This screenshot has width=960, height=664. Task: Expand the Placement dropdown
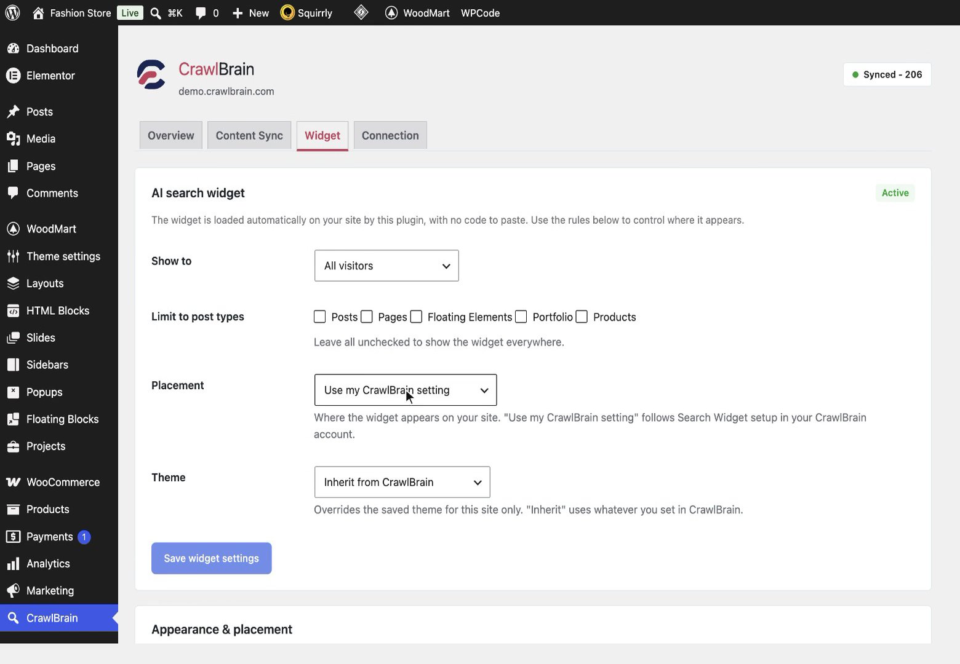tap(406, 390)
